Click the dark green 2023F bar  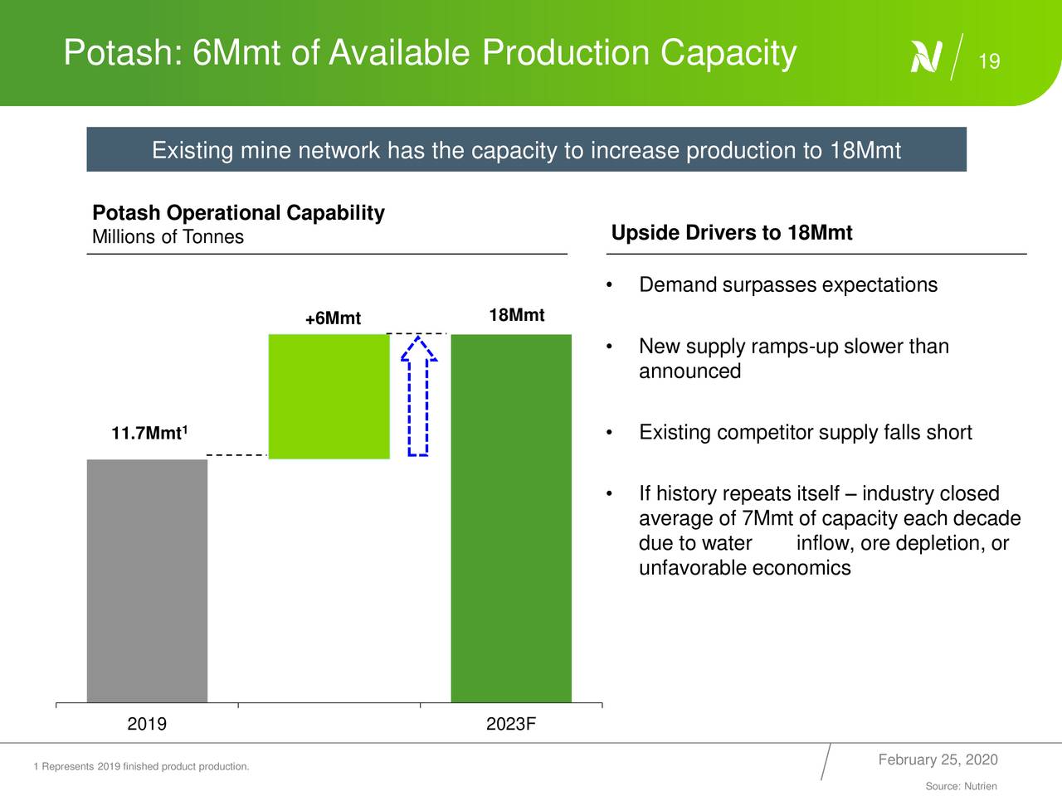tap(511, 518)
